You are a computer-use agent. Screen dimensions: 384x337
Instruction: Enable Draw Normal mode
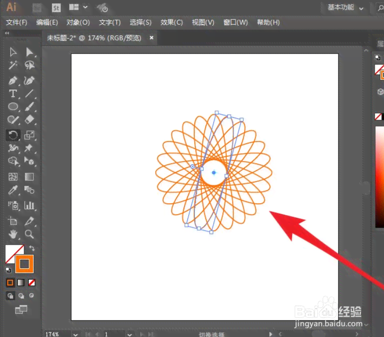click(x=10, y=296)
